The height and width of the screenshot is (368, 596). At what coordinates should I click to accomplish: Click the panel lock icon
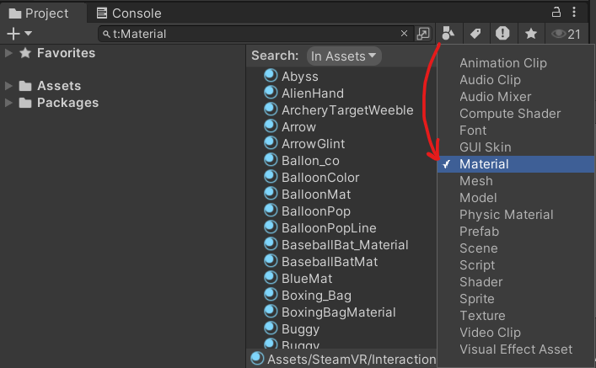[x=556, y=13]
